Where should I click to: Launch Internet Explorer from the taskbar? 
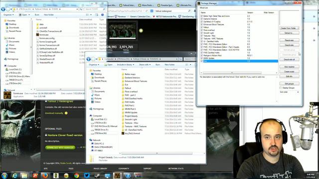pos(14,176)
